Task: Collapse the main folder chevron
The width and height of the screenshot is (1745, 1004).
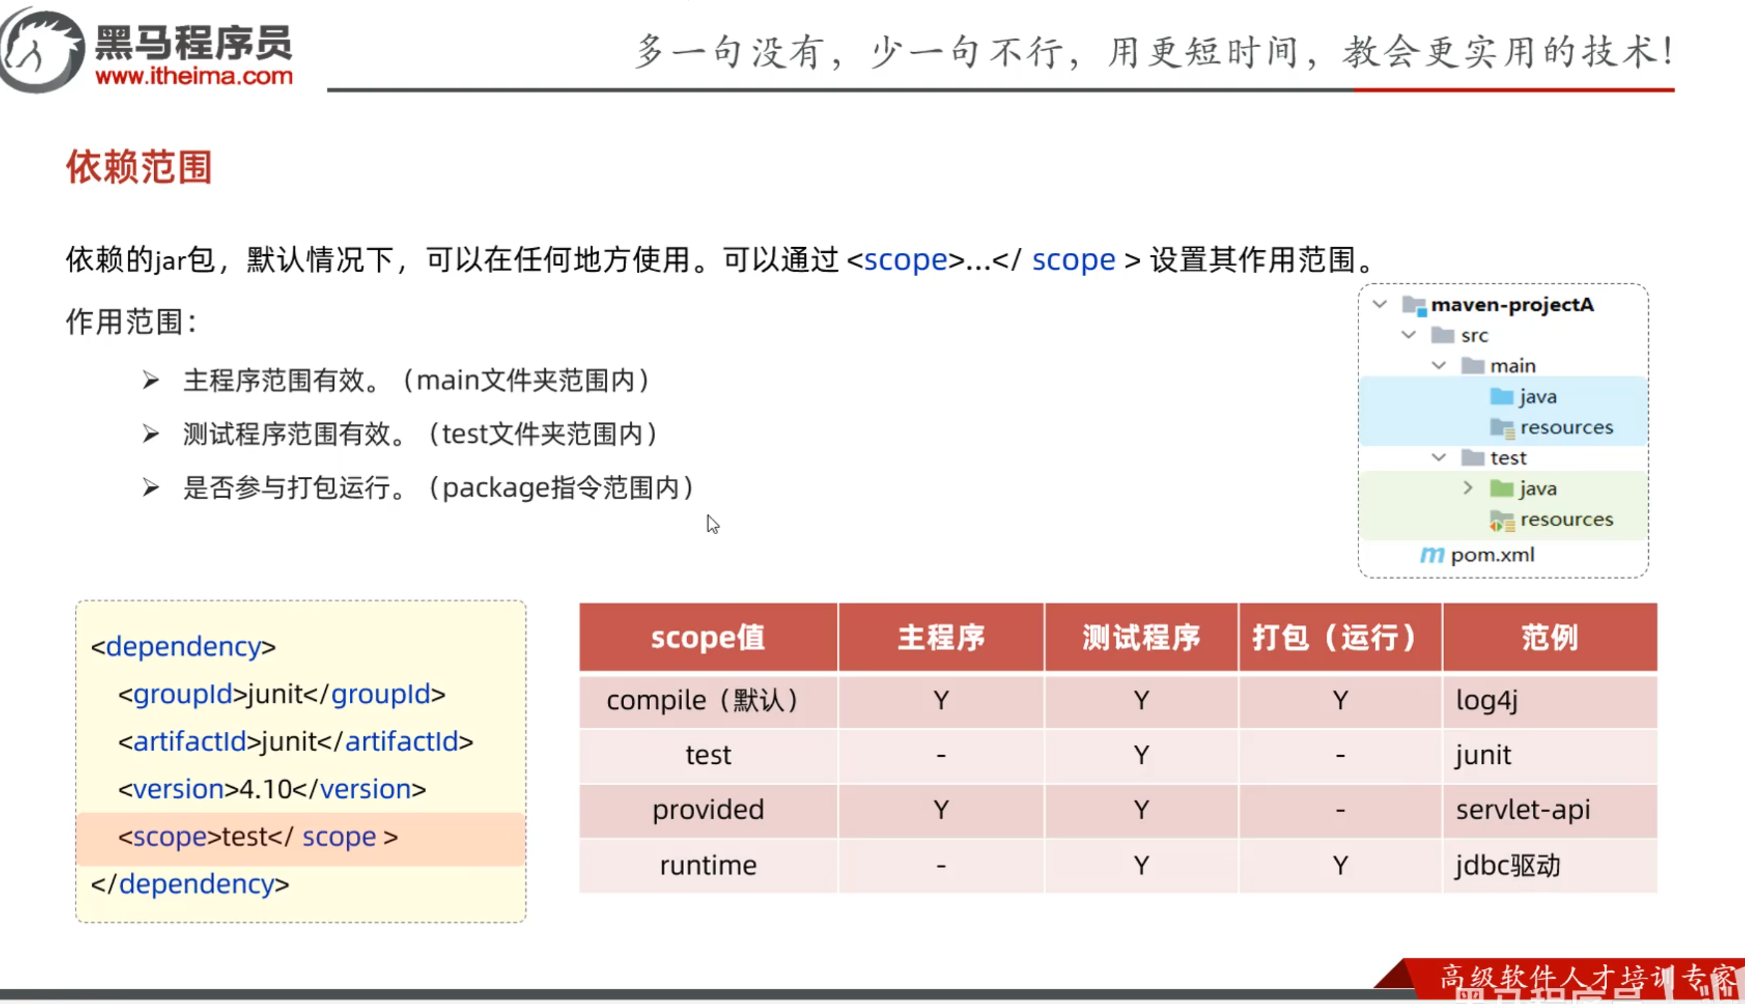Action: point(1438,365)
